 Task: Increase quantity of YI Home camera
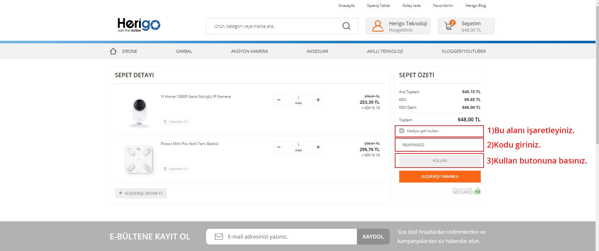[x=318, y=100]
